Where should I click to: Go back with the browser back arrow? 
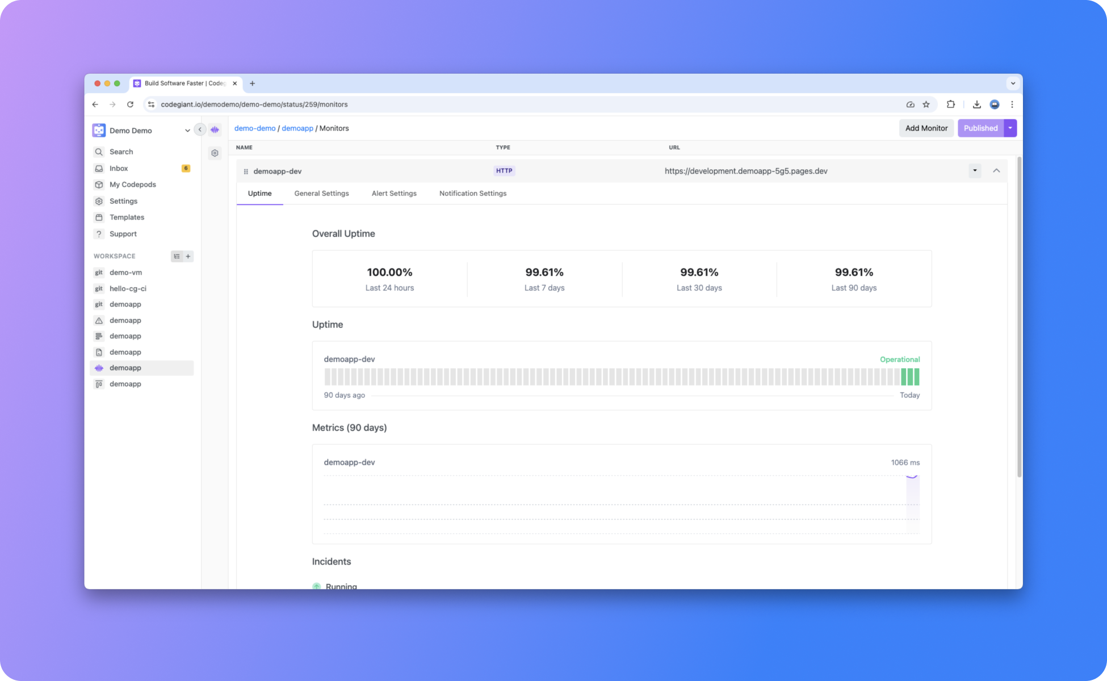95,104
